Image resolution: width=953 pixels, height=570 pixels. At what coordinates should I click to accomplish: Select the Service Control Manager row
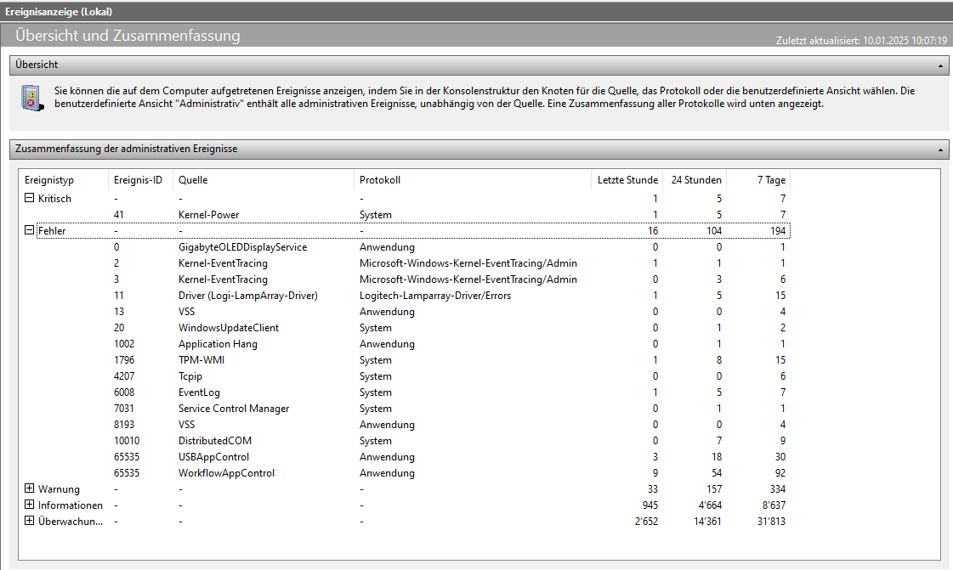coord(405,409)
